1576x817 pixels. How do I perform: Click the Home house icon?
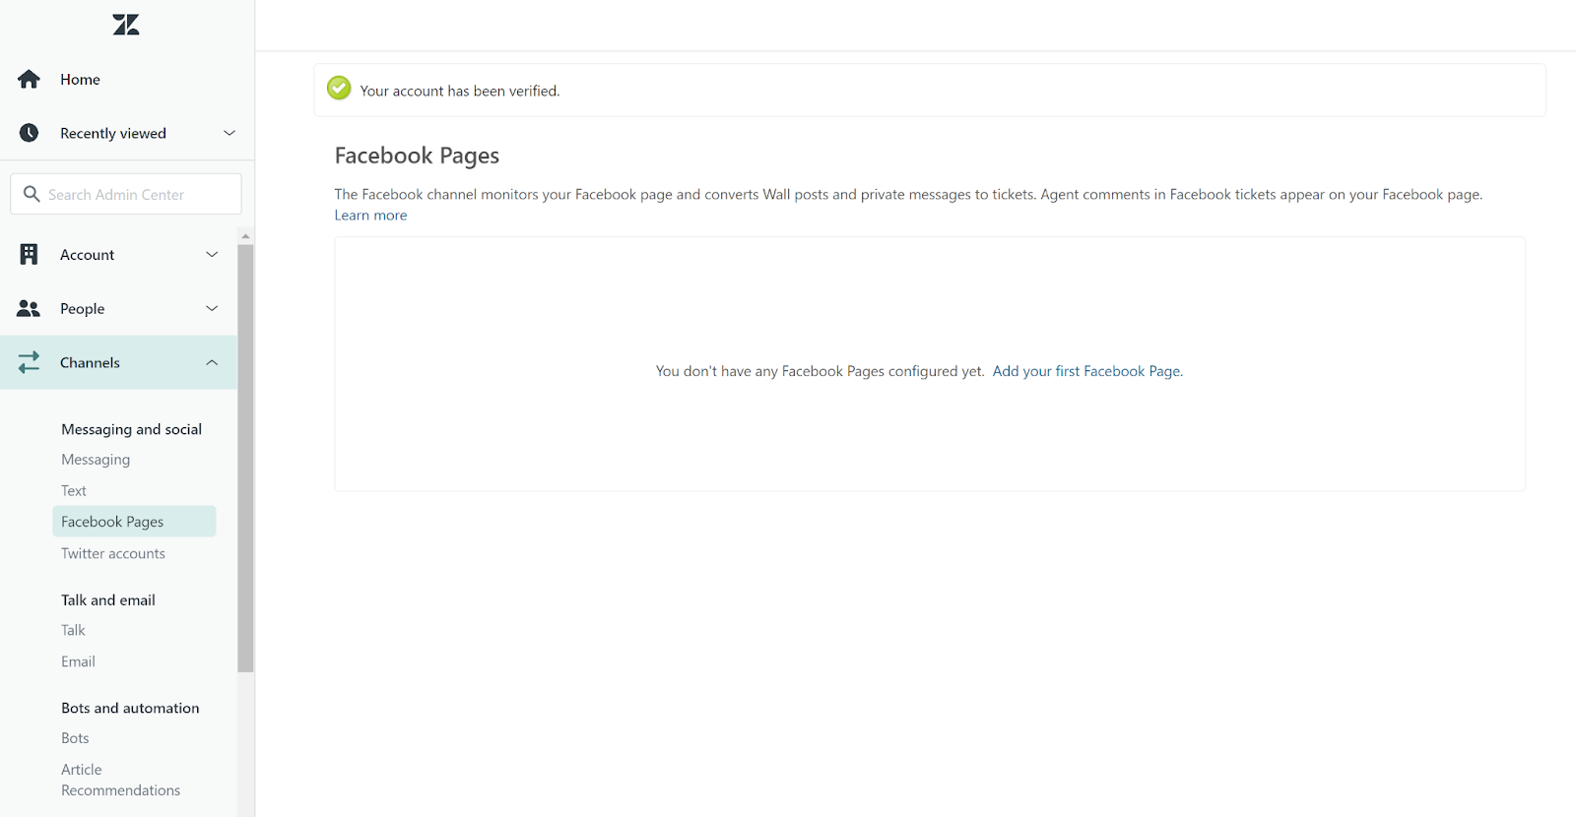(x=30, y=80)
